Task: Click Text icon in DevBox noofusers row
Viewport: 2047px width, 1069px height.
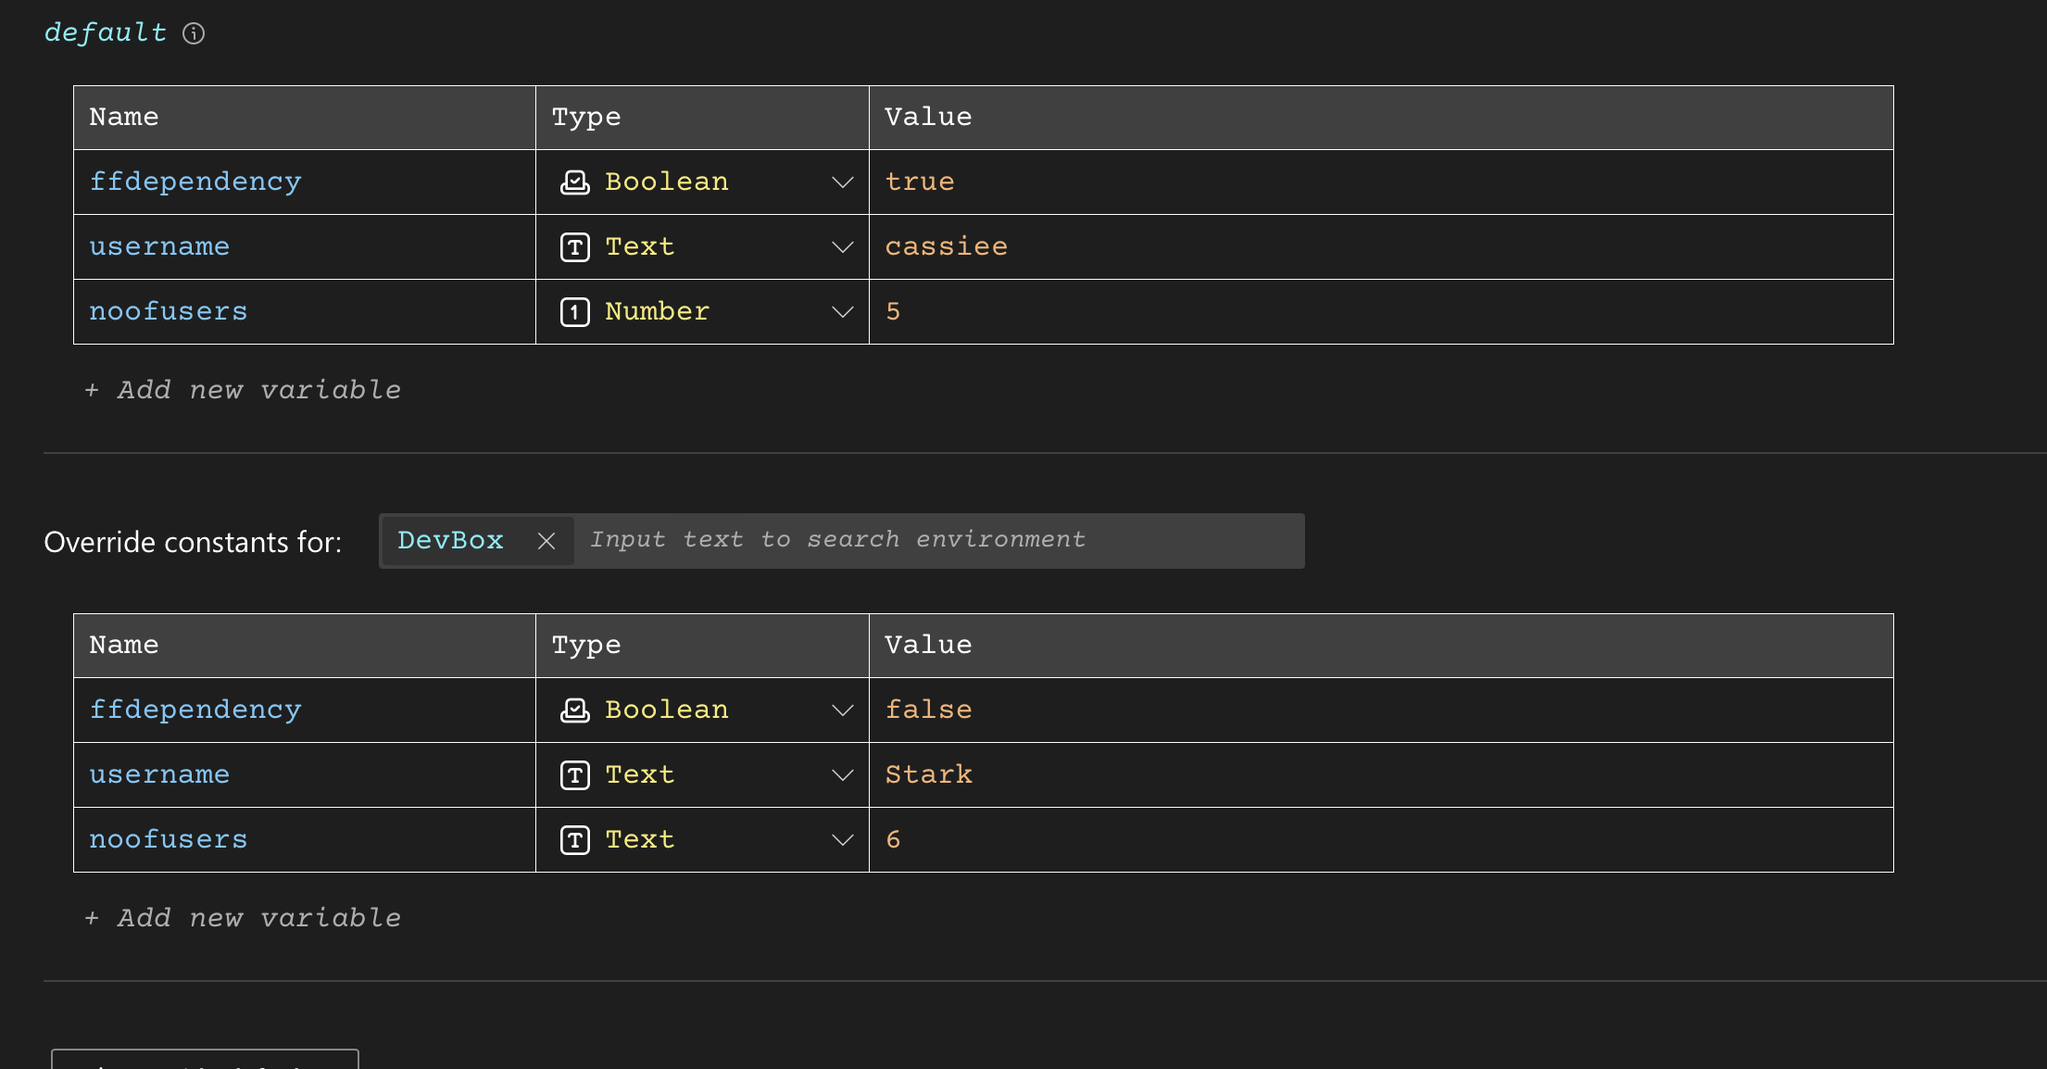Action: tap(574, 840)
